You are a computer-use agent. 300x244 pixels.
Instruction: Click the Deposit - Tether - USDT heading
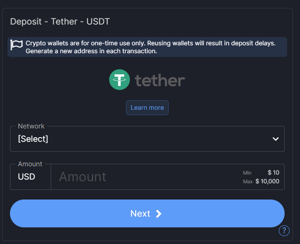[60, 21]
